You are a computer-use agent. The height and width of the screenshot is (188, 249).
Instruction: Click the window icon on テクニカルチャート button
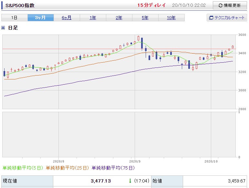(211, 18)
